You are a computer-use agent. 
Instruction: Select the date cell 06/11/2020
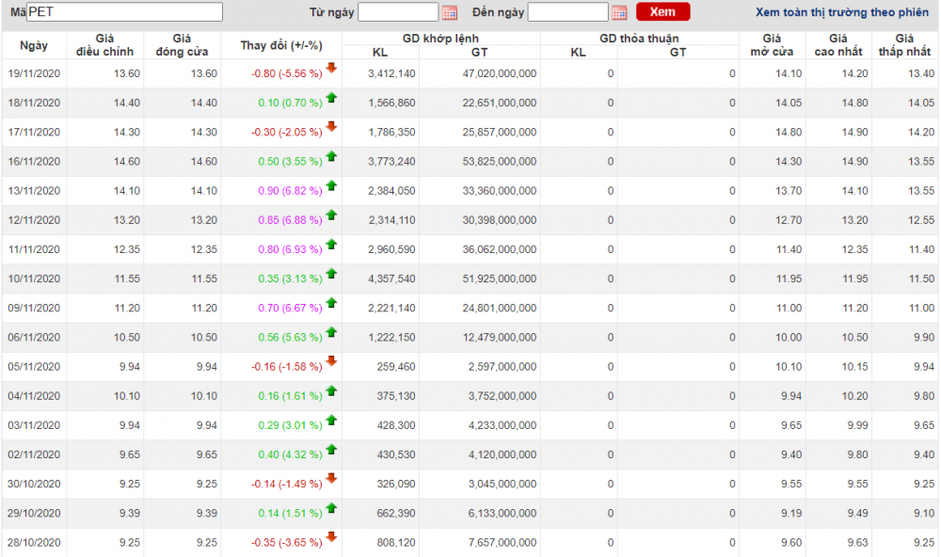pyautogui.click(x=34, y=338)
